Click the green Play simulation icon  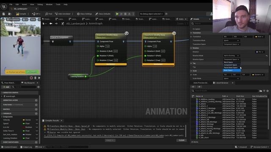coord(117,14)
